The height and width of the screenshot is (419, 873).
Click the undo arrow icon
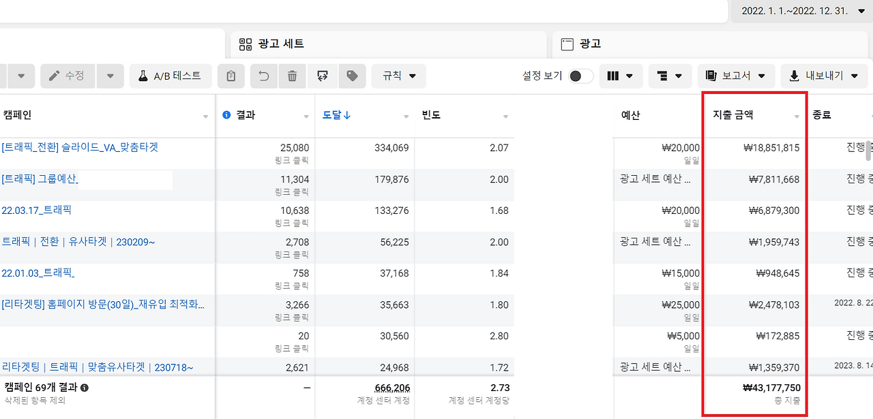[x=264, y=76]
